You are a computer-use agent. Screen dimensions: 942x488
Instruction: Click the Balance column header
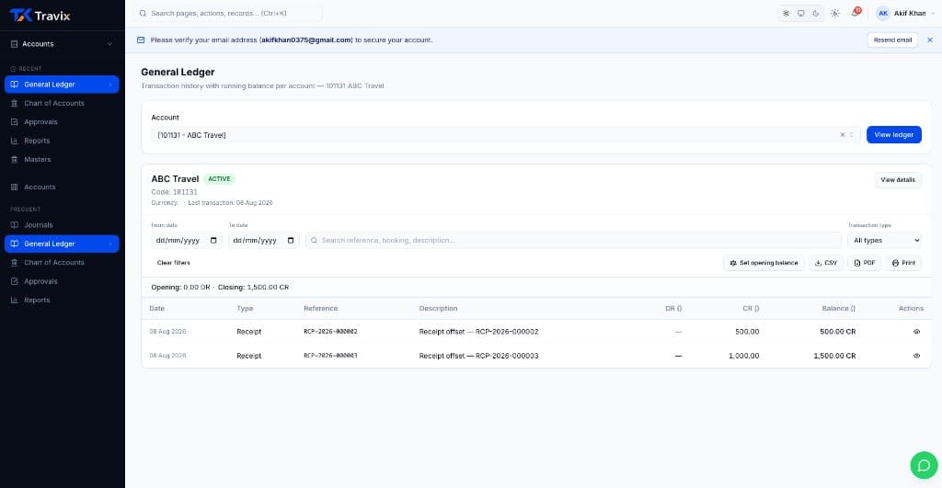[838, 309]
